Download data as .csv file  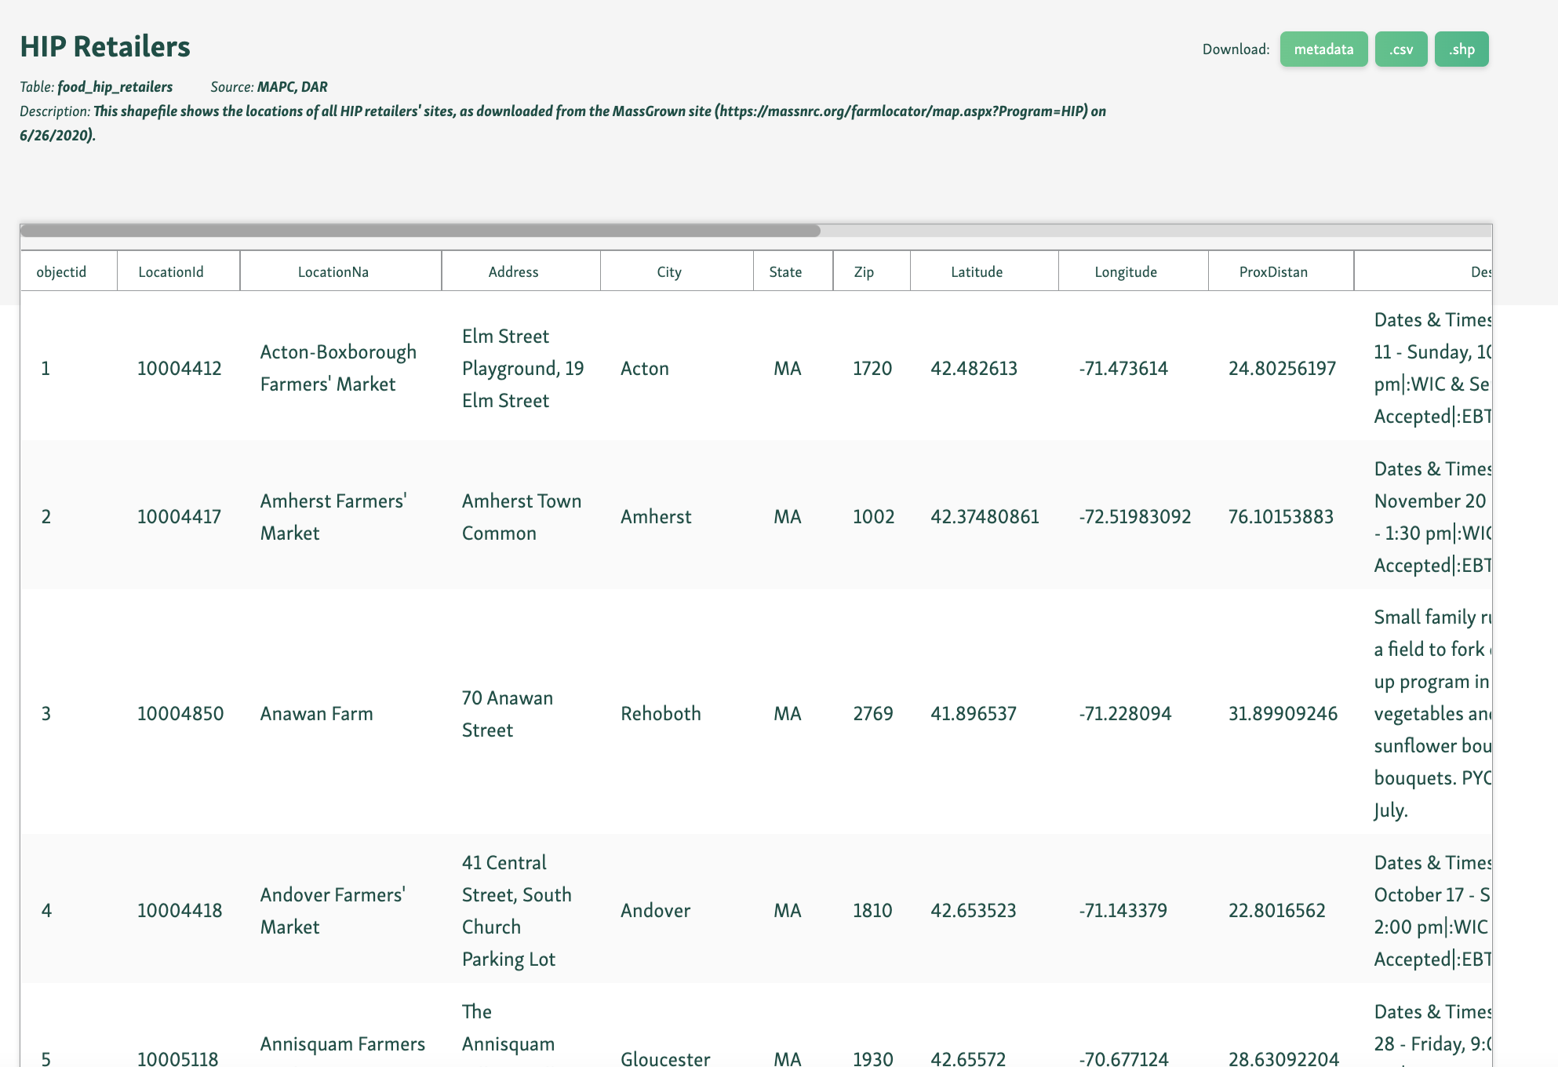[1401, 49]
